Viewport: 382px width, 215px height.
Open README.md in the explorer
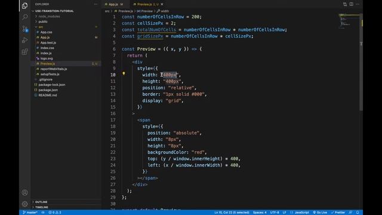point(48,95)
